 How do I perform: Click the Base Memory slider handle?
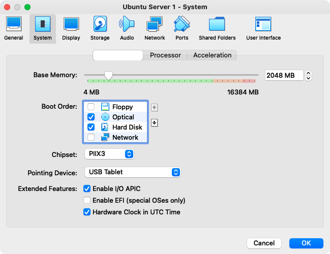[x=108, y=75]
